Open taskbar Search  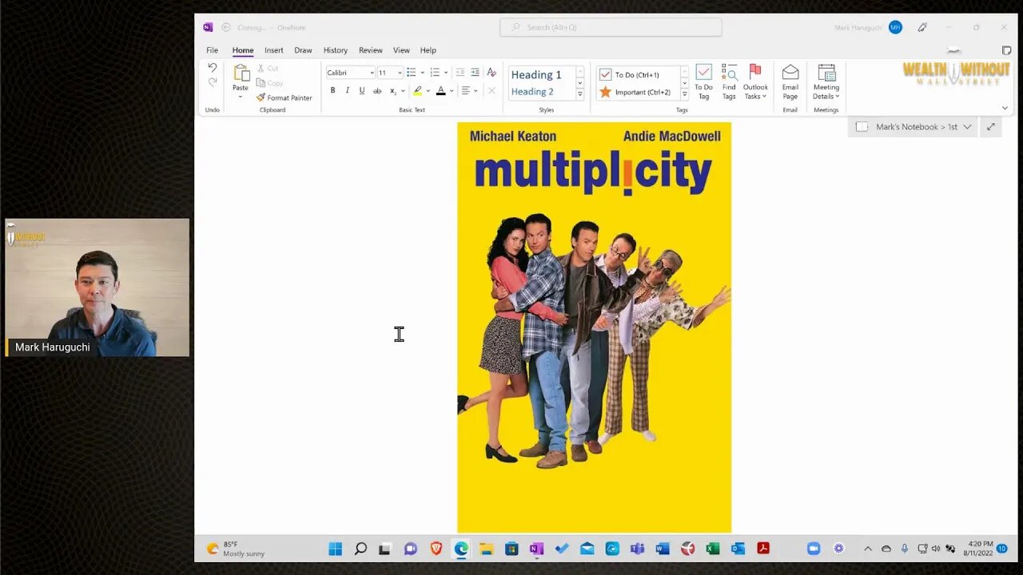[x=360, y=549]
